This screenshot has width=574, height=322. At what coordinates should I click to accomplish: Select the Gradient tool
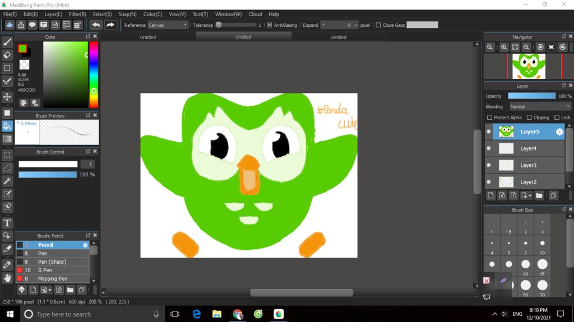tap(7, 139)
